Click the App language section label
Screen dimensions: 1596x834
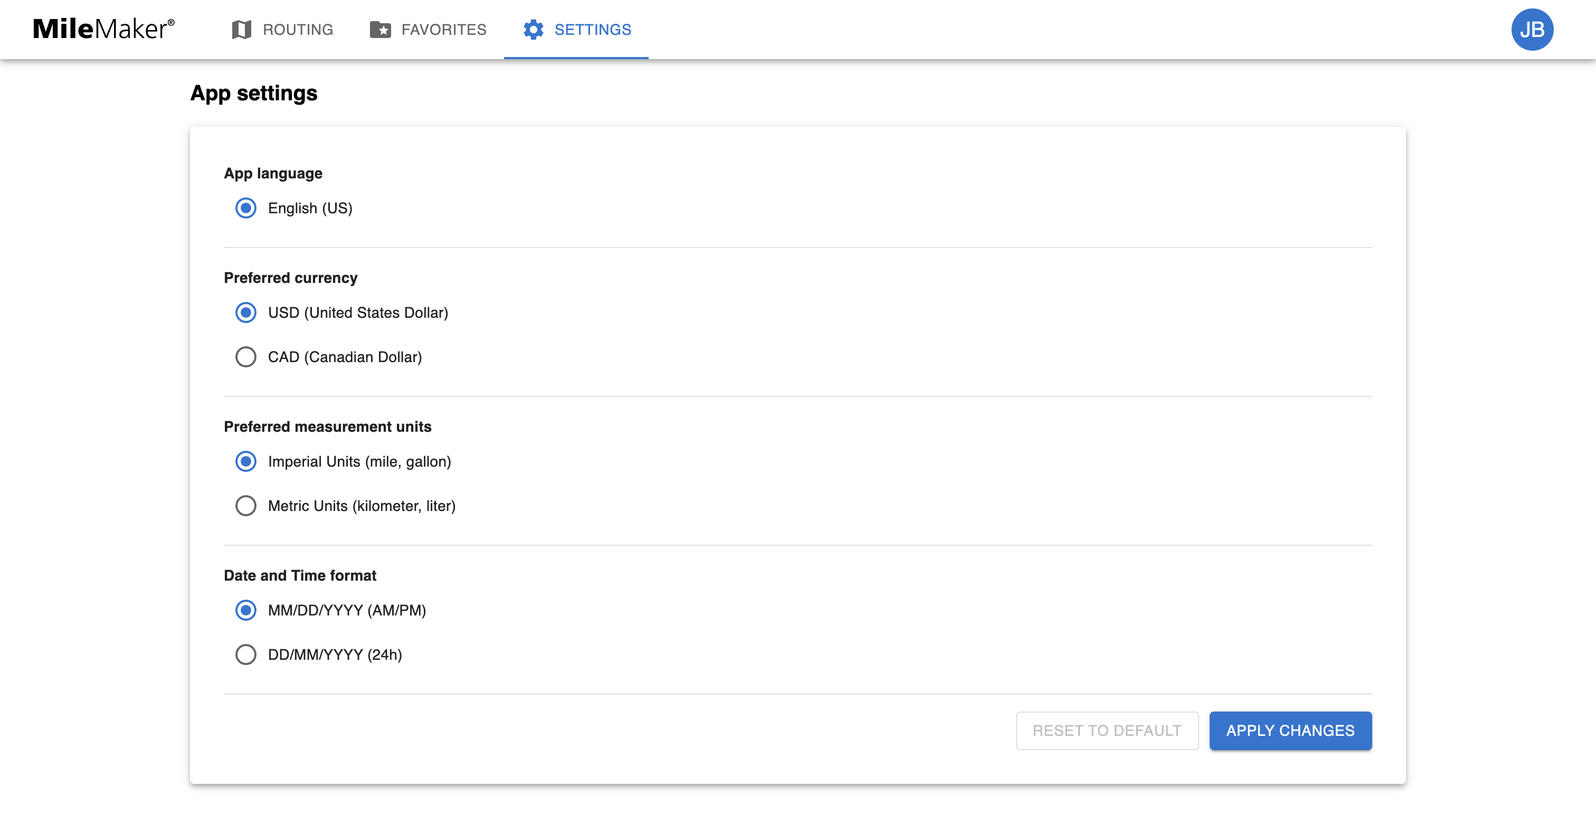[273, 174]
